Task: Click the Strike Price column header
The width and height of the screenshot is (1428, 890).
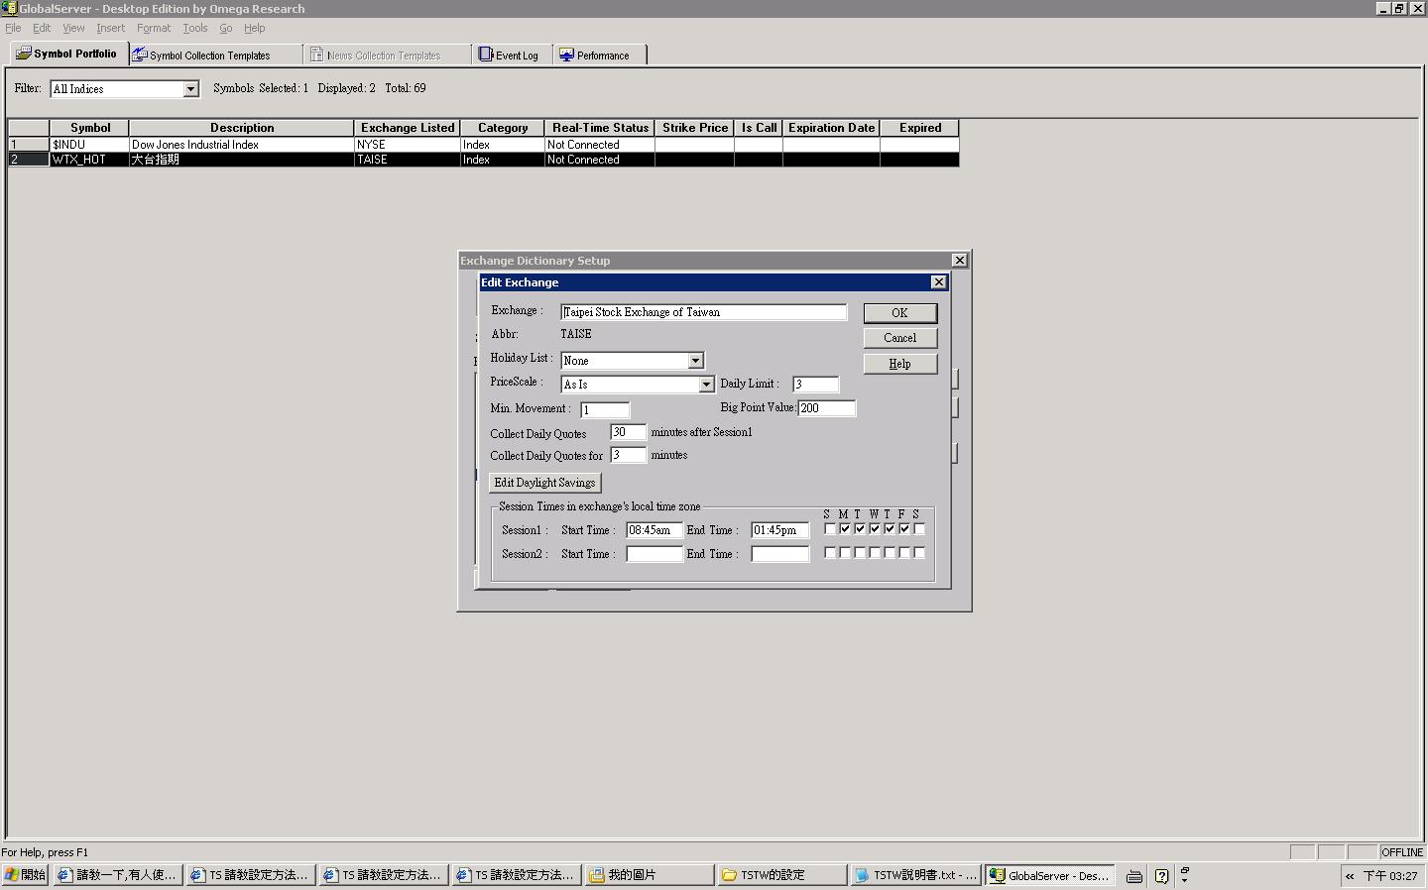Action: (x=694, y=128)
